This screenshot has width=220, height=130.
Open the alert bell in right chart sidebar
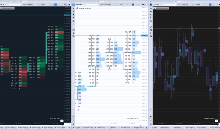click(151, 14)
